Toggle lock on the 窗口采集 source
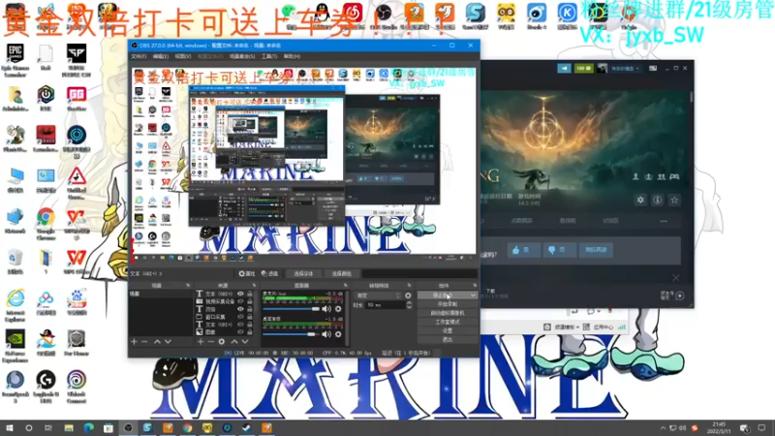Viewport: 775px width, 436px height. [x=250, y=317]
